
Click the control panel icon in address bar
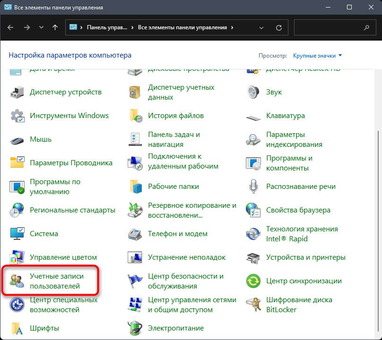73,27
